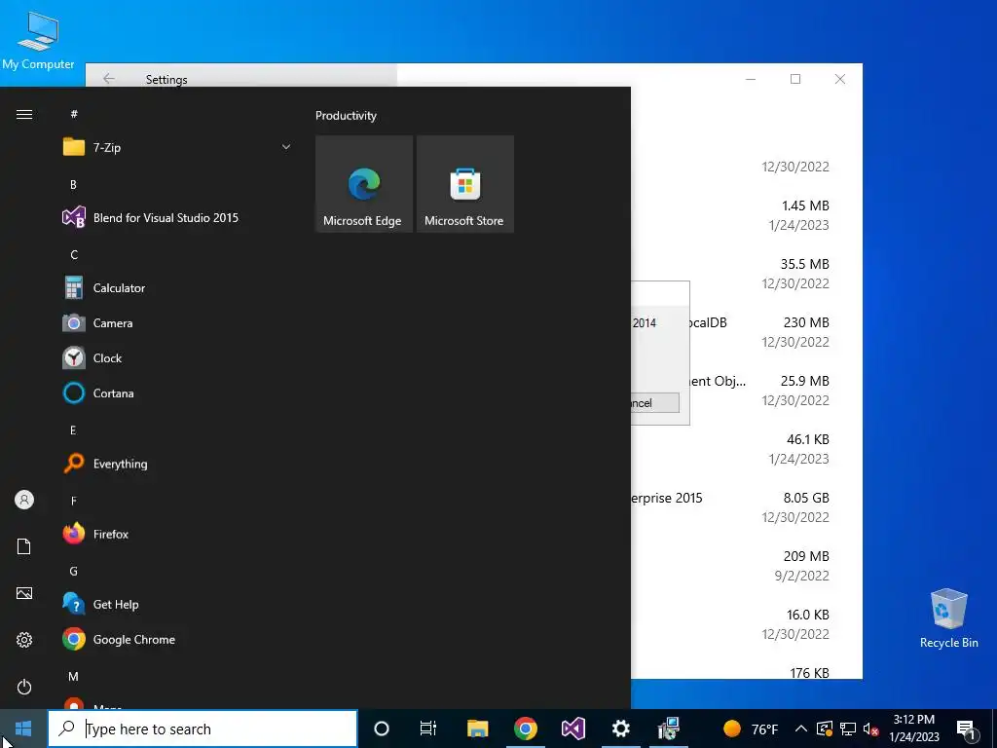Open Firefox from the Start menu
The height and width of the screenshot is (748, 997).
177,535
